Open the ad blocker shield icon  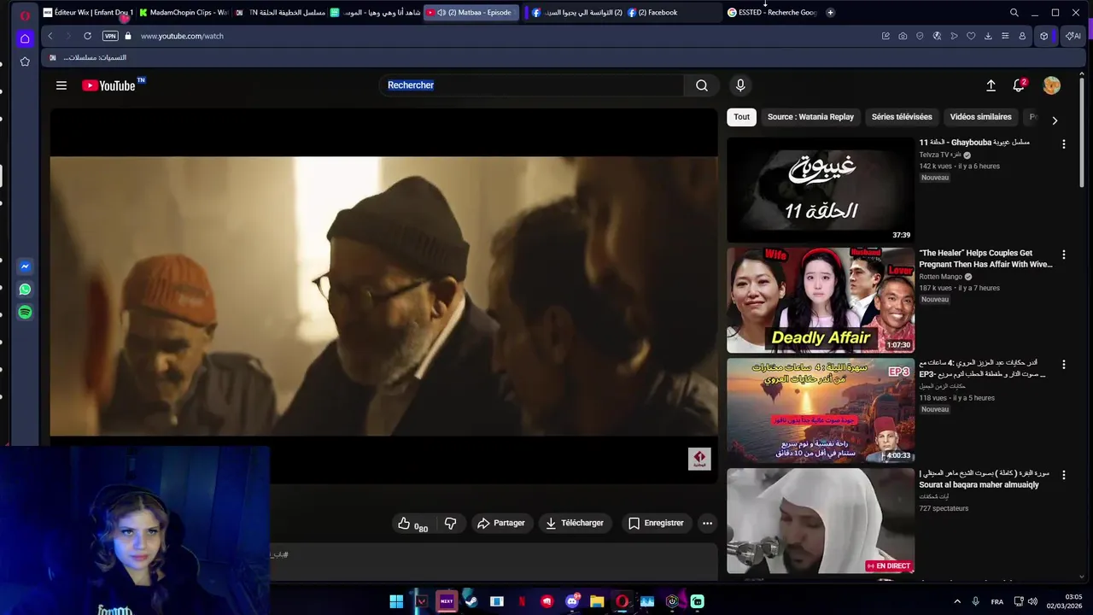[x=920, y=36]
